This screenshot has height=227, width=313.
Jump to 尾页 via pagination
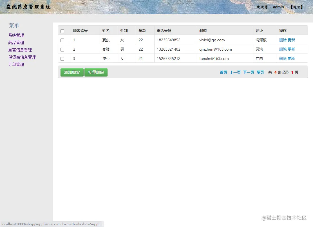click(260, 72)
